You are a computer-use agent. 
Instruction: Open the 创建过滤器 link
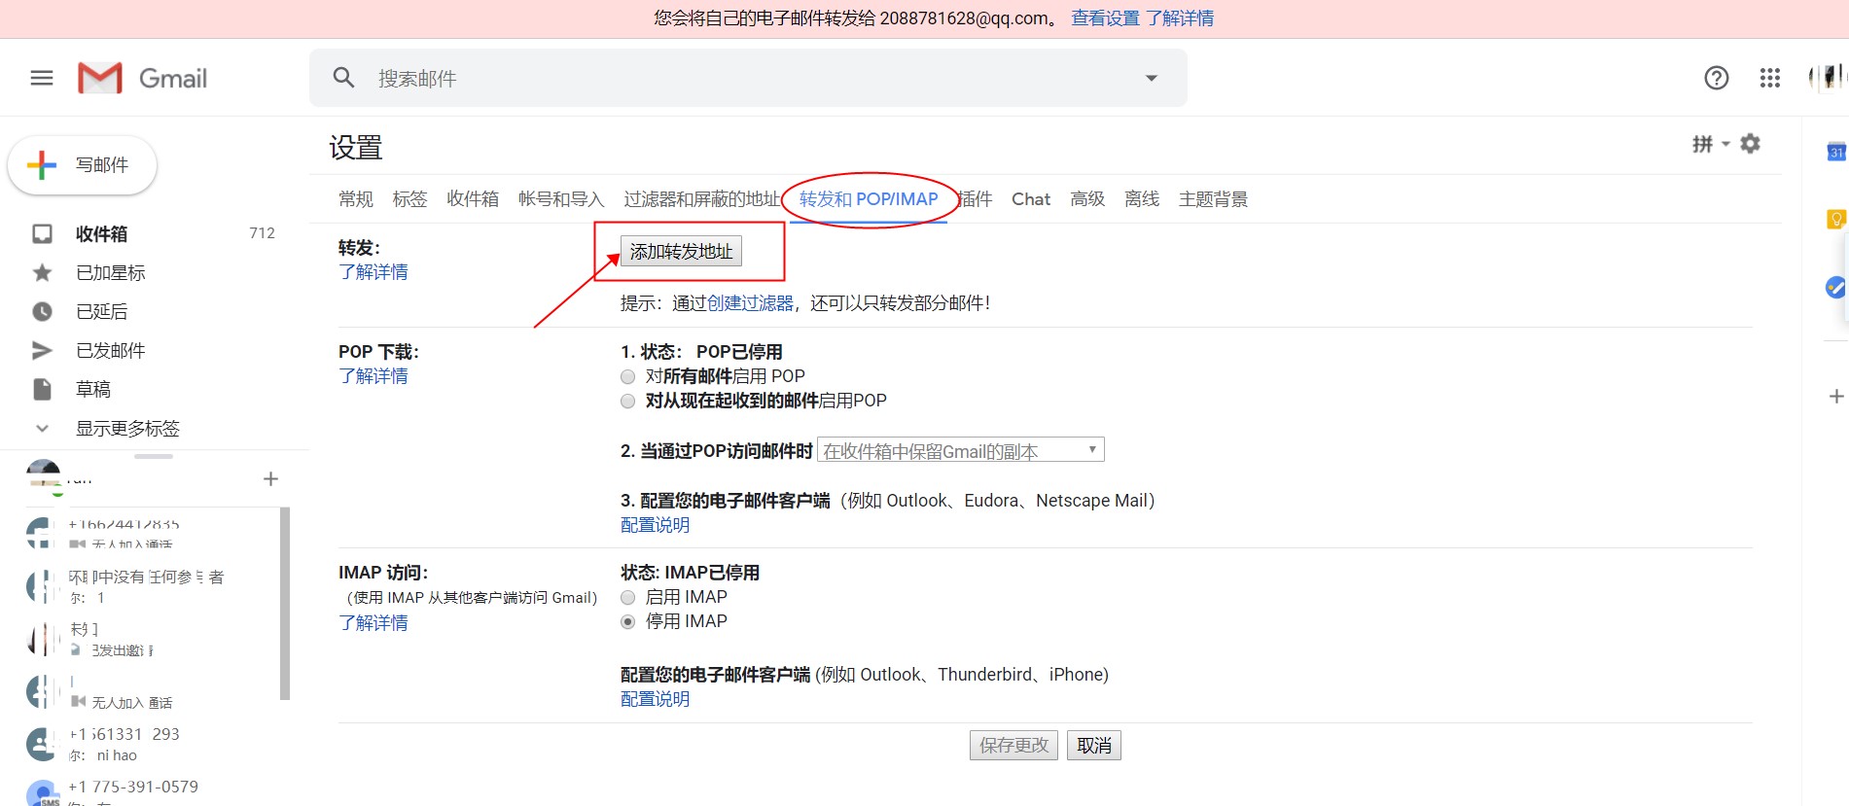point(750,303)
